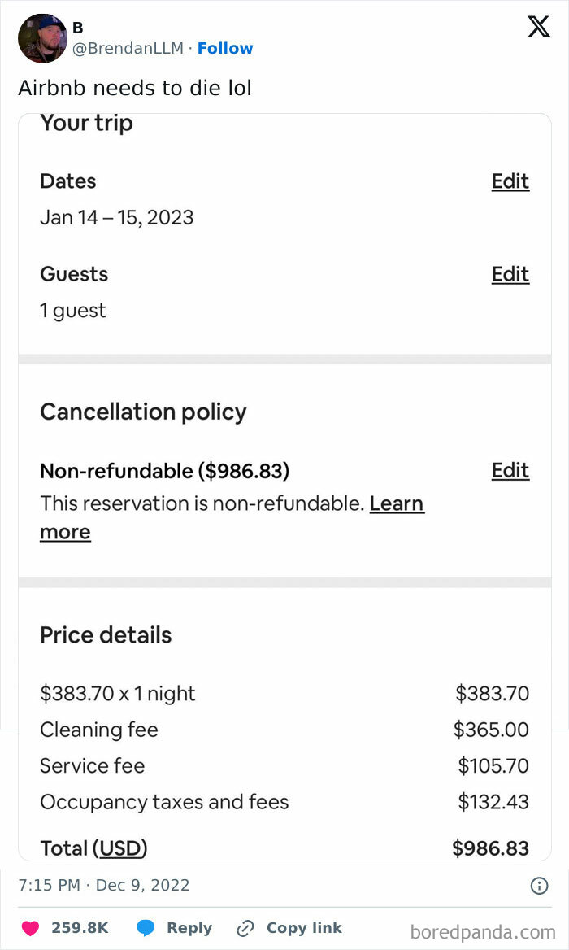Open Learn more about non-refundable reservation
The width and height of the screenshot is (569, 950).
(x=396, y=503)
